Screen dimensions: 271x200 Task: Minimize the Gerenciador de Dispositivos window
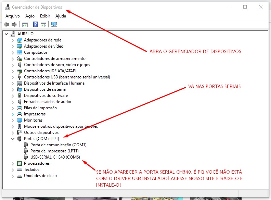pos(230,7)
